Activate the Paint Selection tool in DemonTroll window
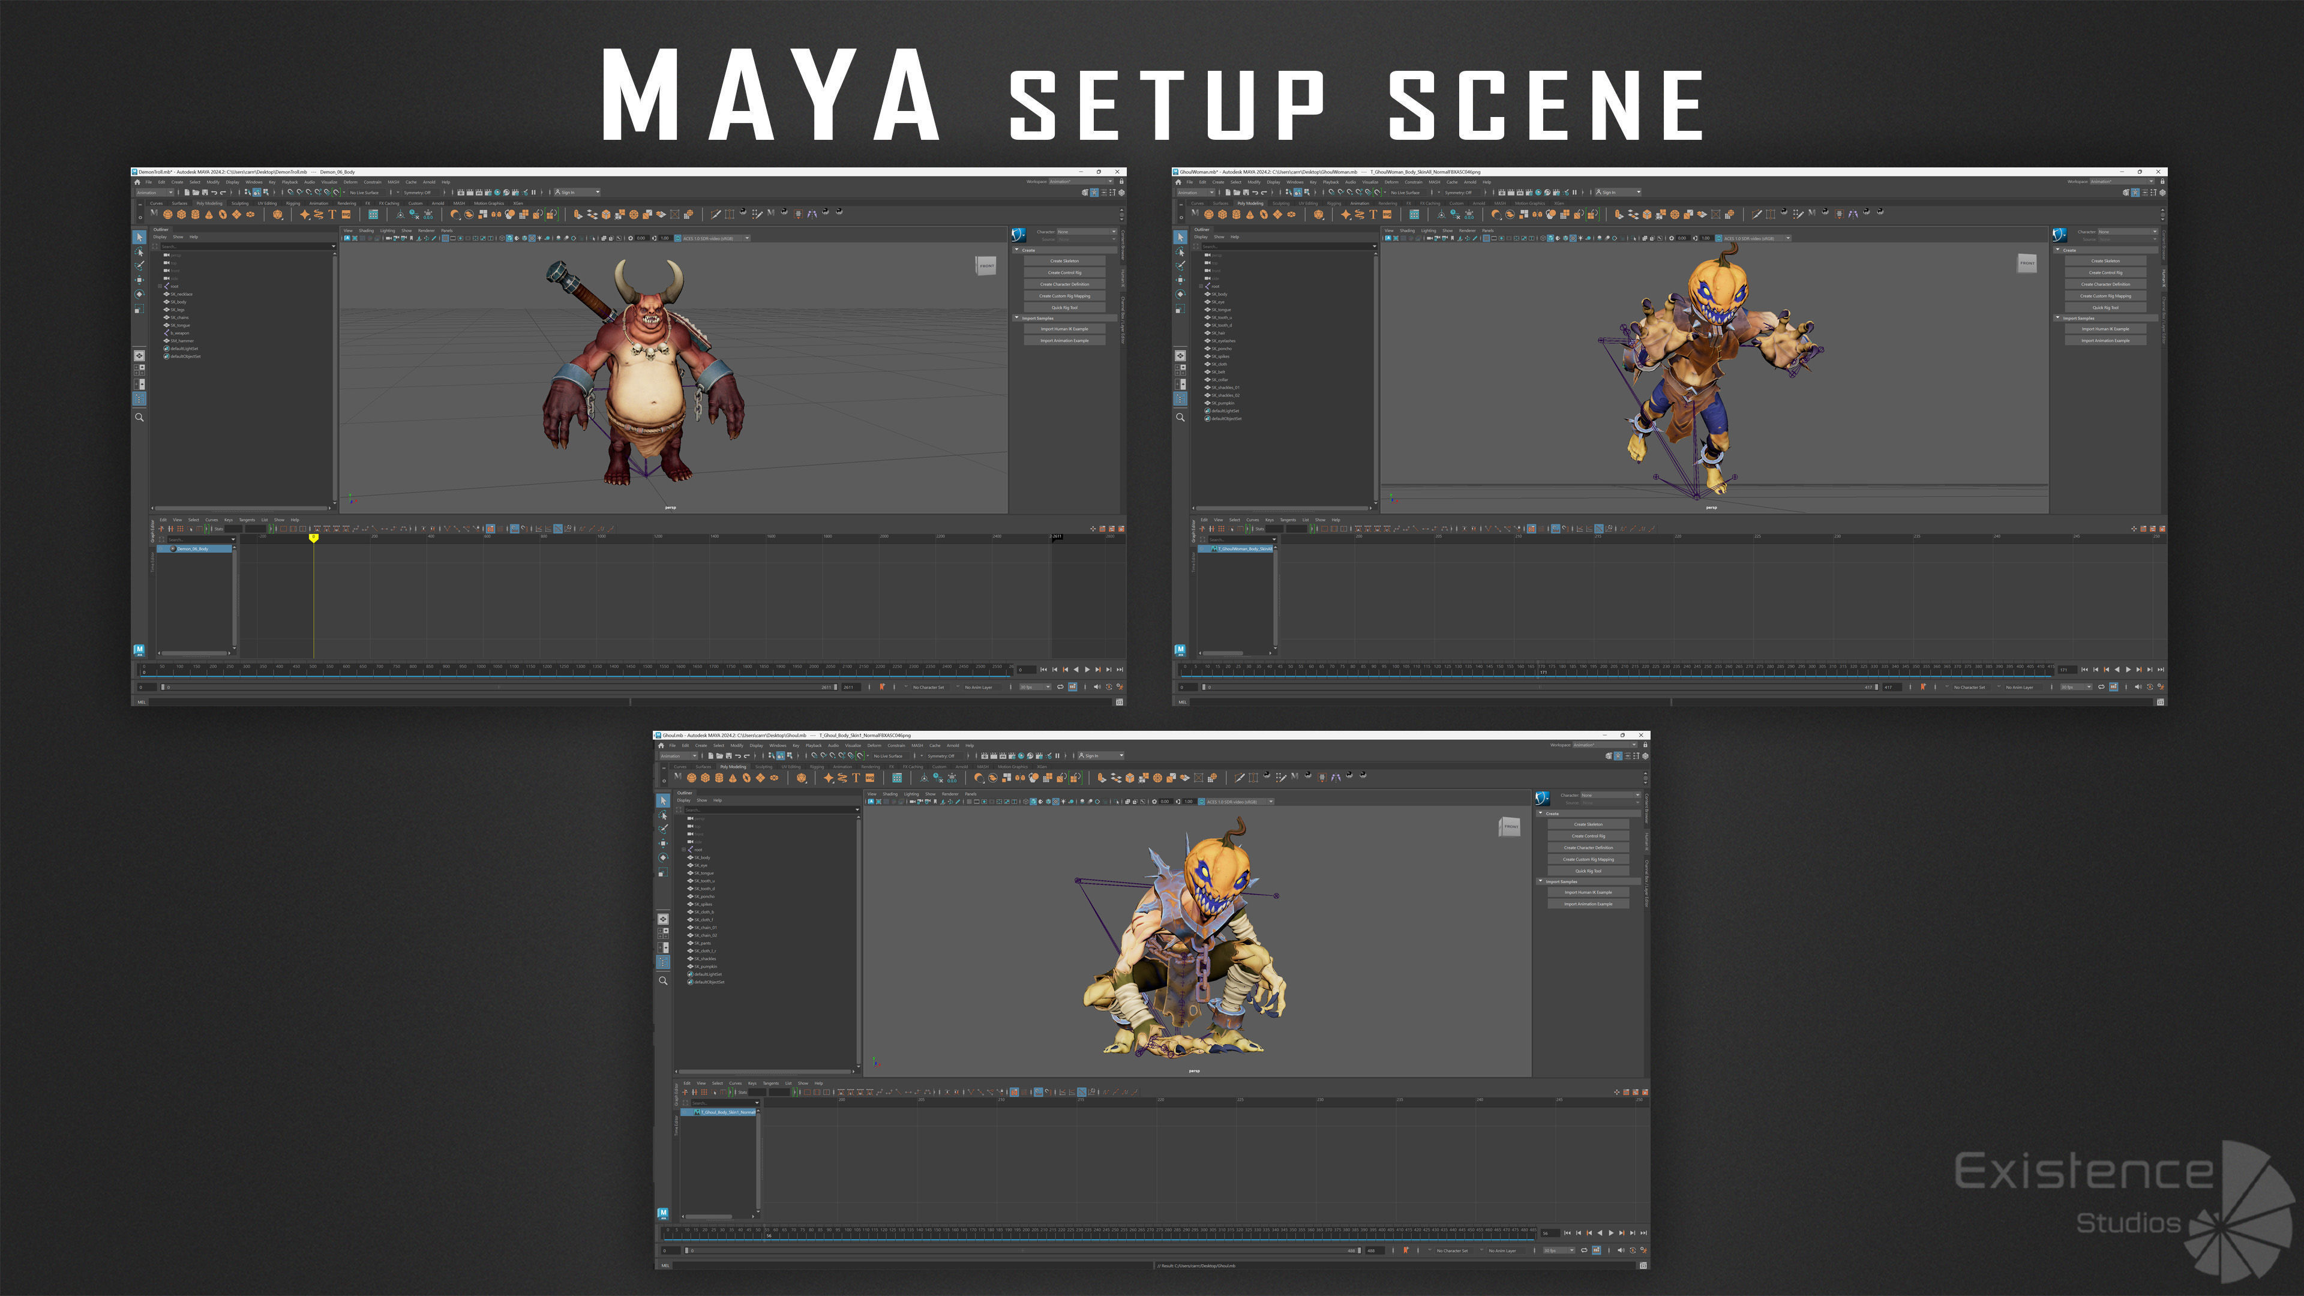 tap(140, 266)
